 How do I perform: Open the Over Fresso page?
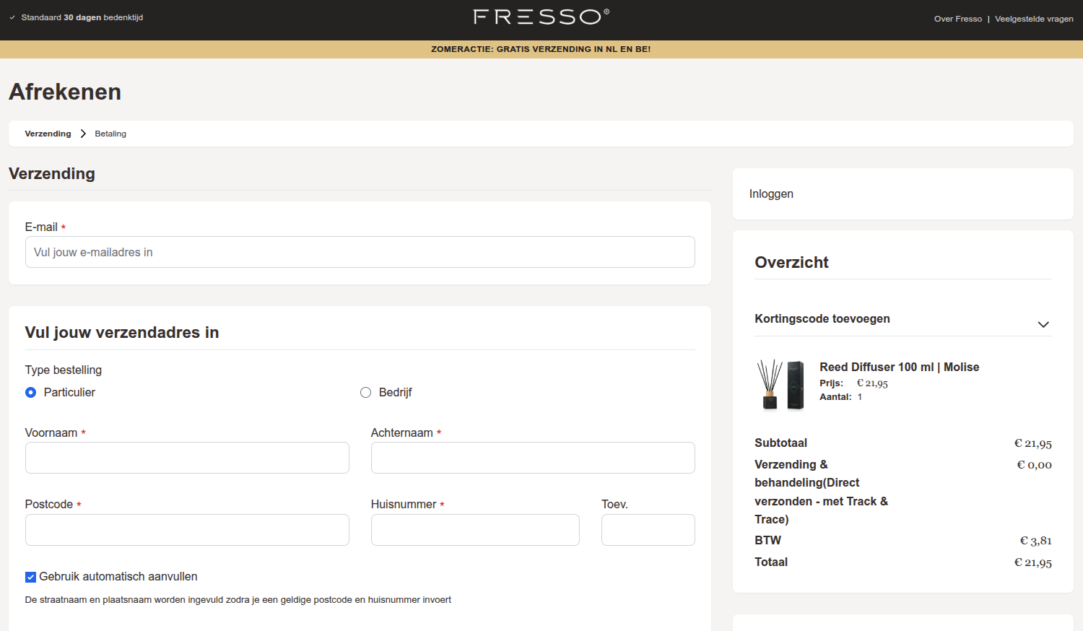[x=958, y=19]
